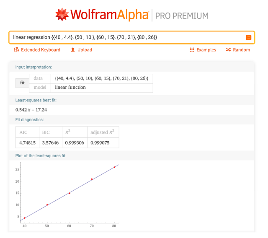Click the orange compute button in query box
Viewport: 268px width, 238px height.
click(248, 37)
